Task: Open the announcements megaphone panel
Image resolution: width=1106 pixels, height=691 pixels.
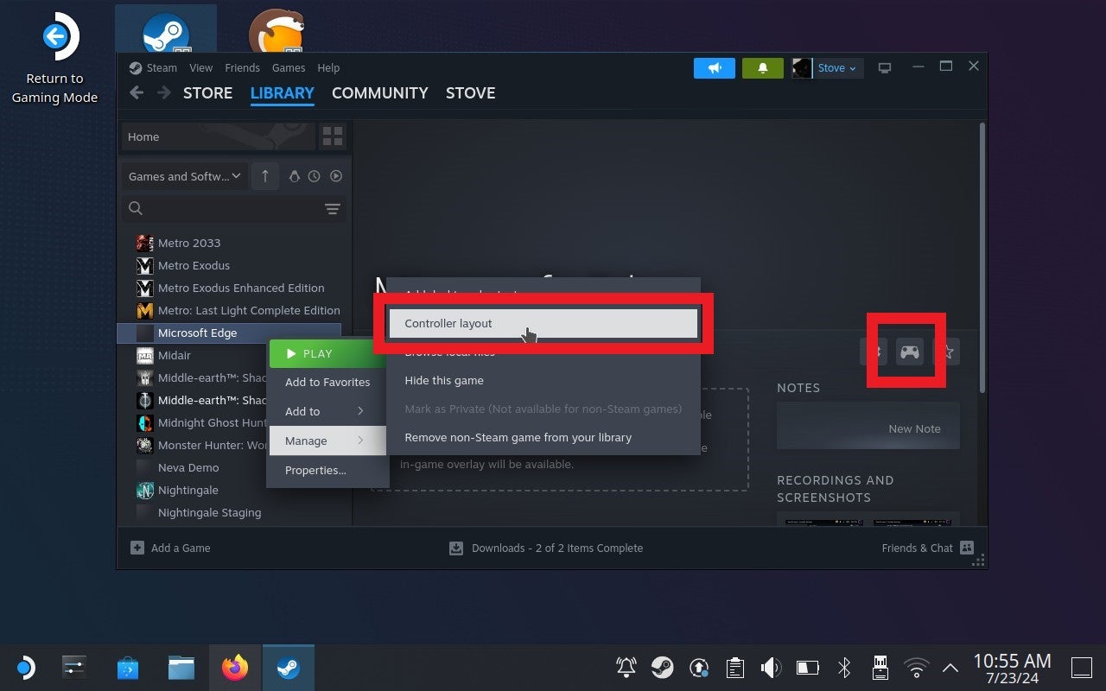Action: tap(715, 67)
